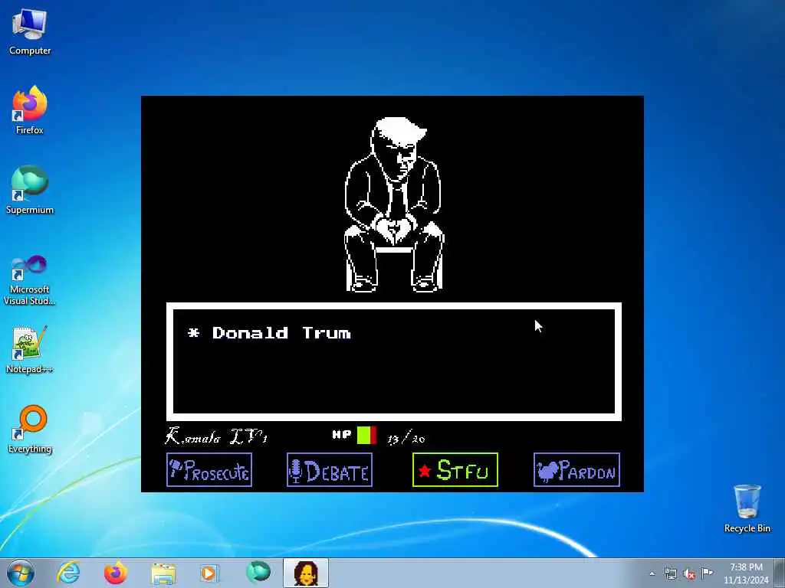785x588 pixels.
Task: Open the Notepad++ desktop shortcut
Action: (30, 349)
